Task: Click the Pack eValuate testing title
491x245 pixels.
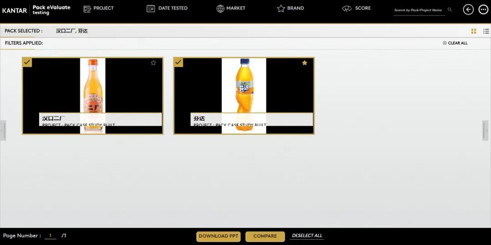Action: point(51,10)
